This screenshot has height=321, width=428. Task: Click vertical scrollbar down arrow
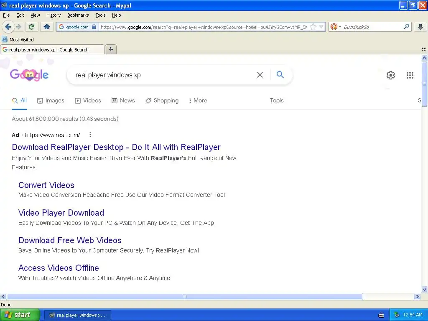click(424, 290)
